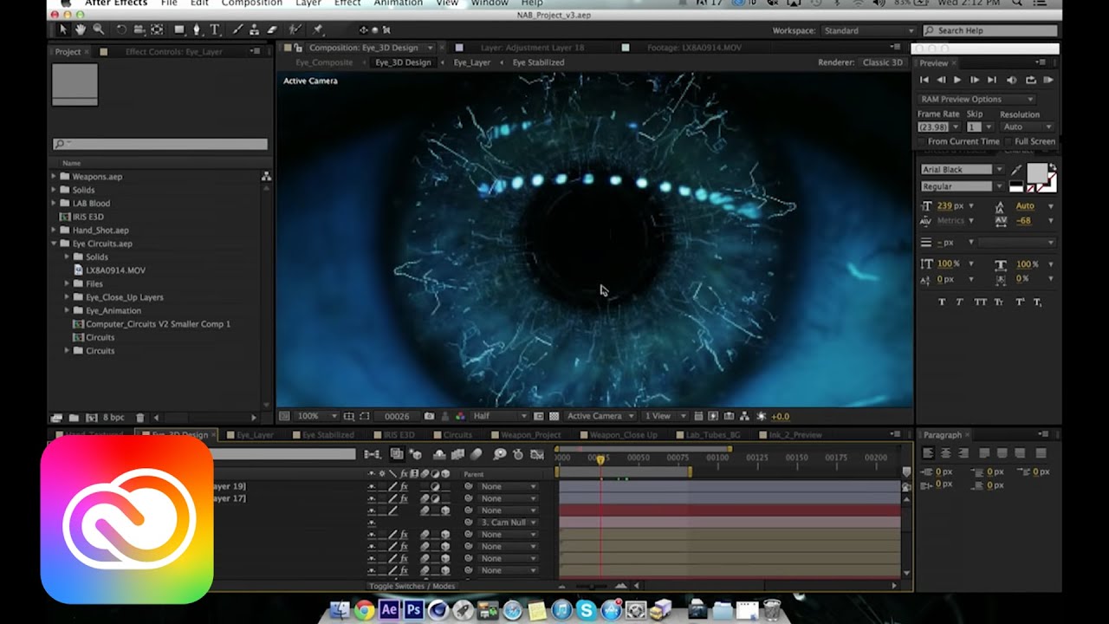This screenshot has width=1109, height=624.
Task: Select the Pan Behind anchor point tool
Action: click(157, 29)
